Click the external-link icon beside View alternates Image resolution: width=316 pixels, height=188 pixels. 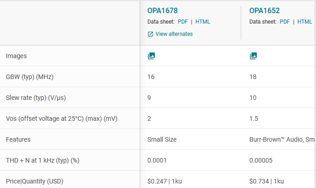coord(151,34)
